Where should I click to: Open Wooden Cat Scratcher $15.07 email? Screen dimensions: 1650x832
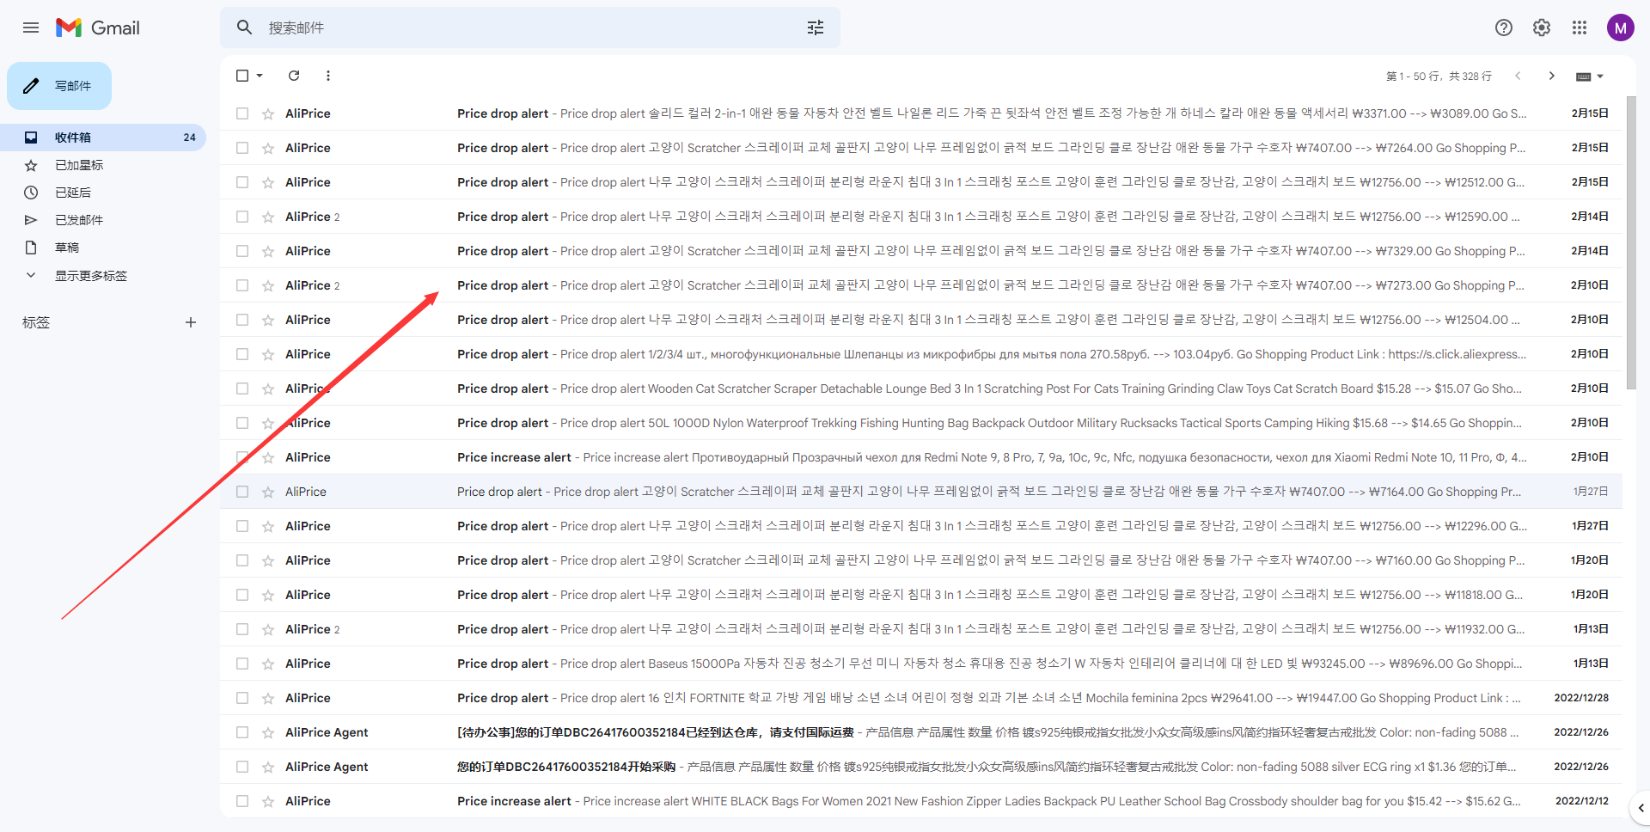pyautogui.click(x=921, y=388)
